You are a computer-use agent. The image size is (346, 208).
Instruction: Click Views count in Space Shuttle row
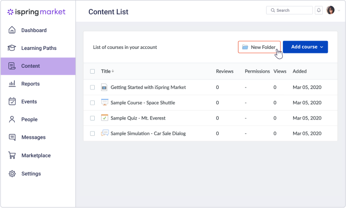[275, 103]
